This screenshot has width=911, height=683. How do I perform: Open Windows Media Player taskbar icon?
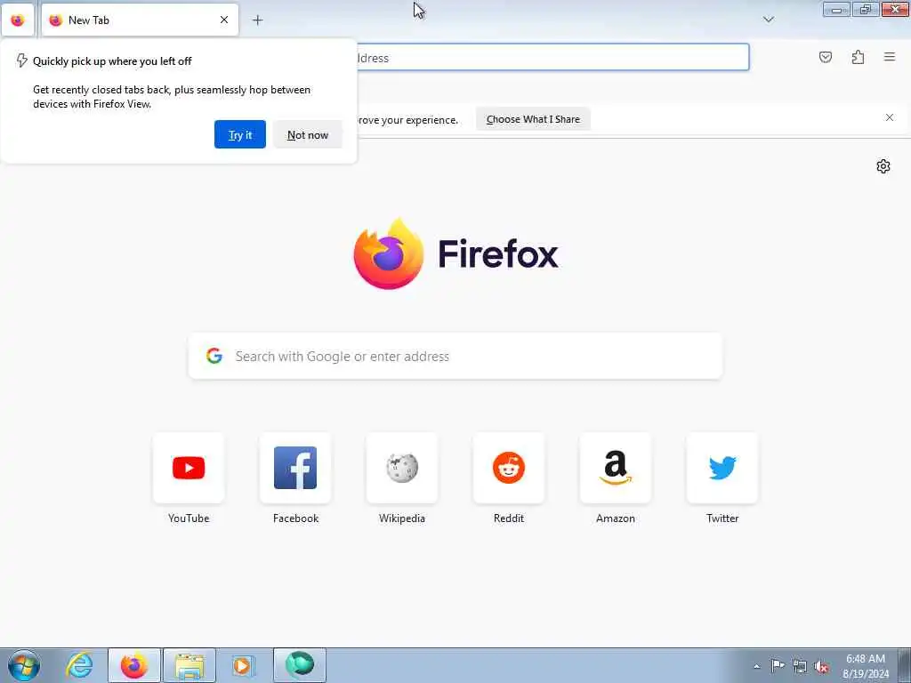(x=243, y=665)
